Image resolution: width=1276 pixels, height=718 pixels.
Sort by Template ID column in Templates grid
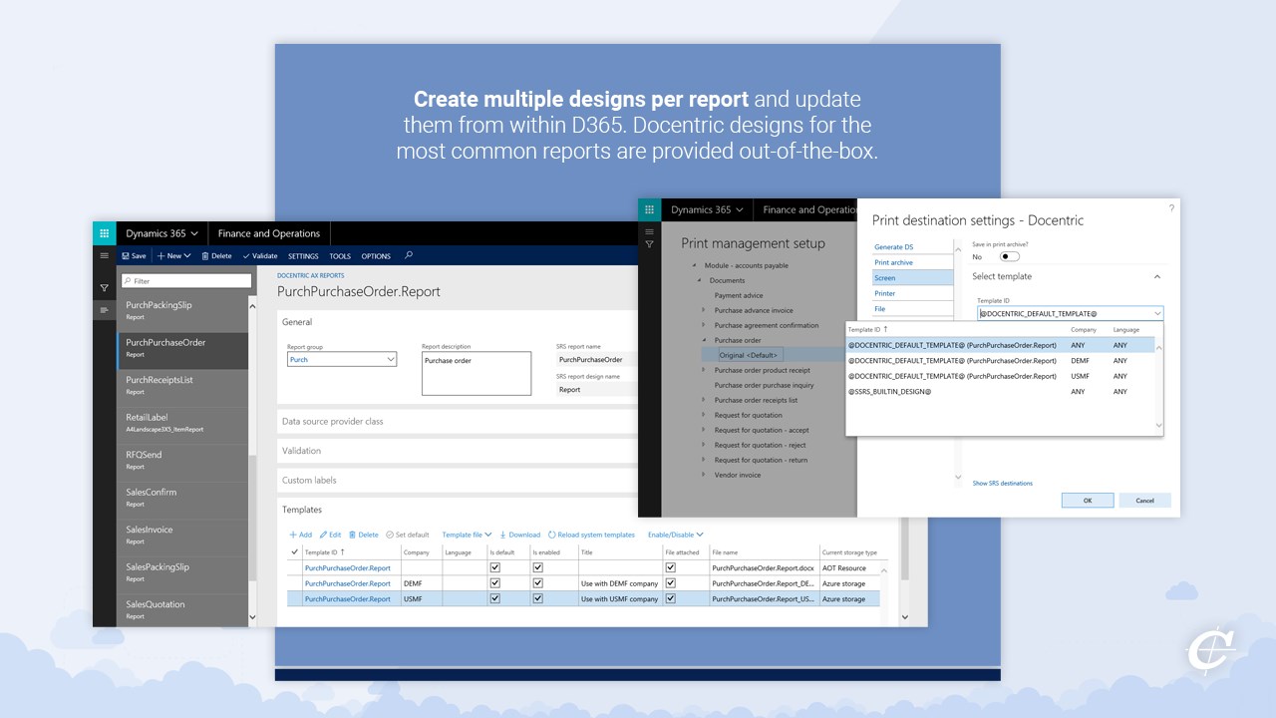coord(325,551)
